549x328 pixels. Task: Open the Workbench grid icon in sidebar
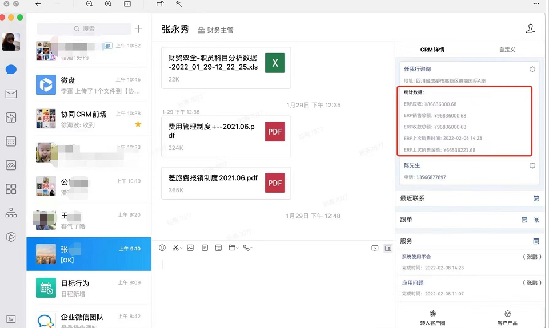pos(11,189)
